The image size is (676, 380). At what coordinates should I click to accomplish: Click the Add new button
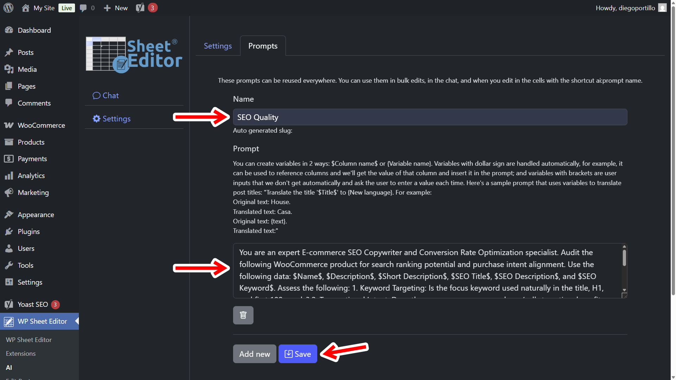point(255,354)
